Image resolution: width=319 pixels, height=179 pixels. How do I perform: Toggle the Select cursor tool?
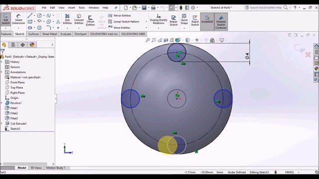pyautogui.click(x=171, y=8)
